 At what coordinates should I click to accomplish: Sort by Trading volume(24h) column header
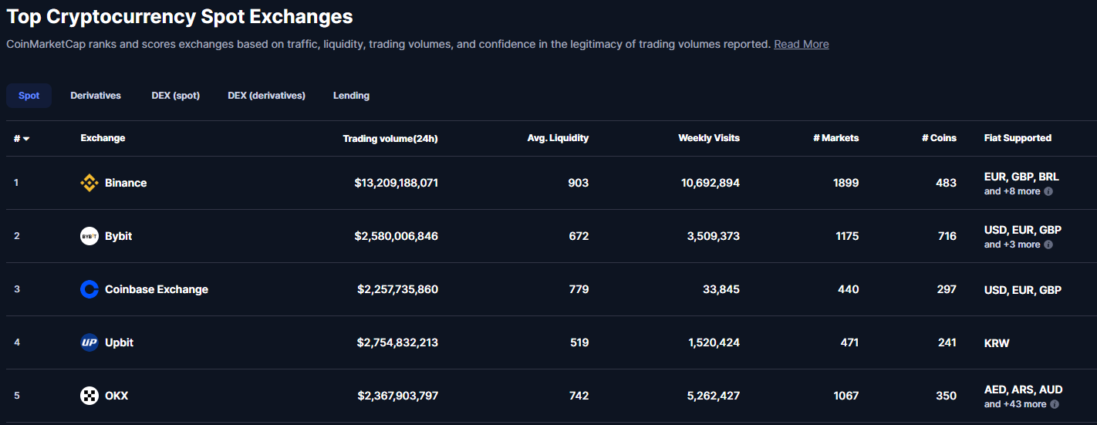point(390,139)
